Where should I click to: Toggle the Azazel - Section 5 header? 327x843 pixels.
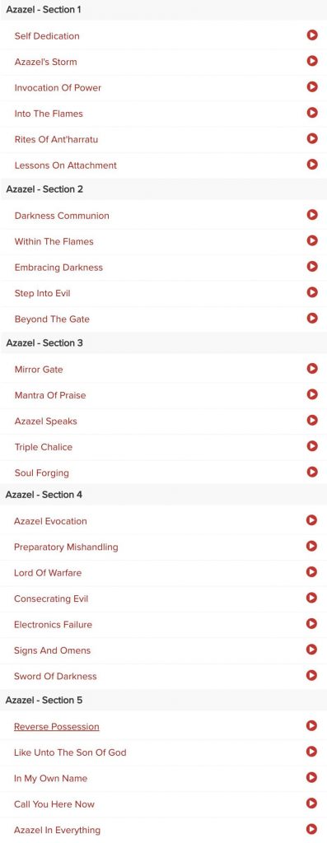[x=163, y=700]
